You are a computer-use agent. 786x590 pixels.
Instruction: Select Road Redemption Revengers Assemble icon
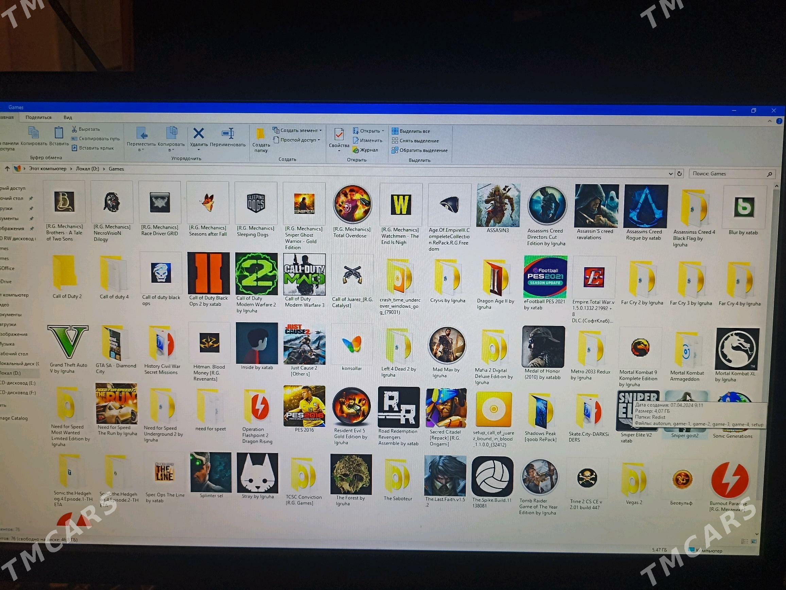398,407
